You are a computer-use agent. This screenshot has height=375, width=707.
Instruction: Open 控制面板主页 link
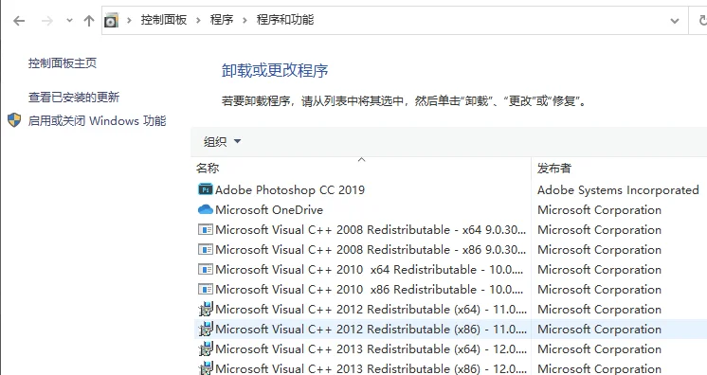[x=63, y=63]
